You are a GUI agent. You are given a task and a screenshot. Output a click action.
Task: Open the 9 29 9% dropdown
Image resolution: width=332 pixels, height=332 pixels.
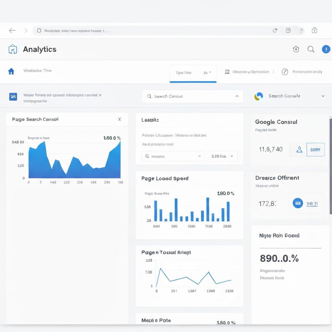[x=222, y=156]
